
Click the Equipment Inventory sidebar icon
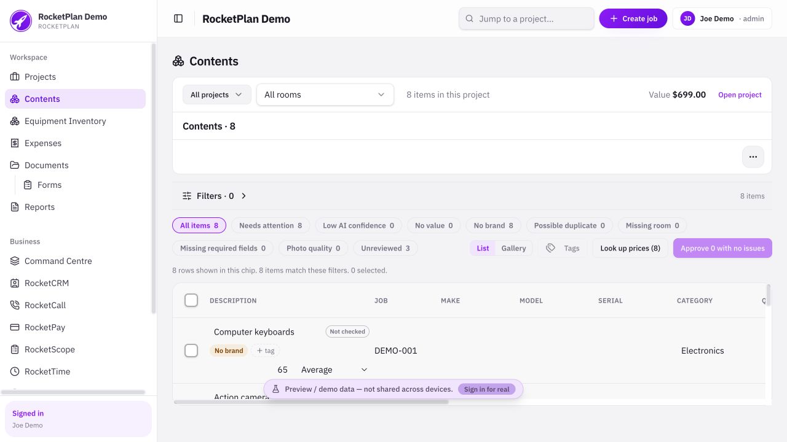coord(15,121)
